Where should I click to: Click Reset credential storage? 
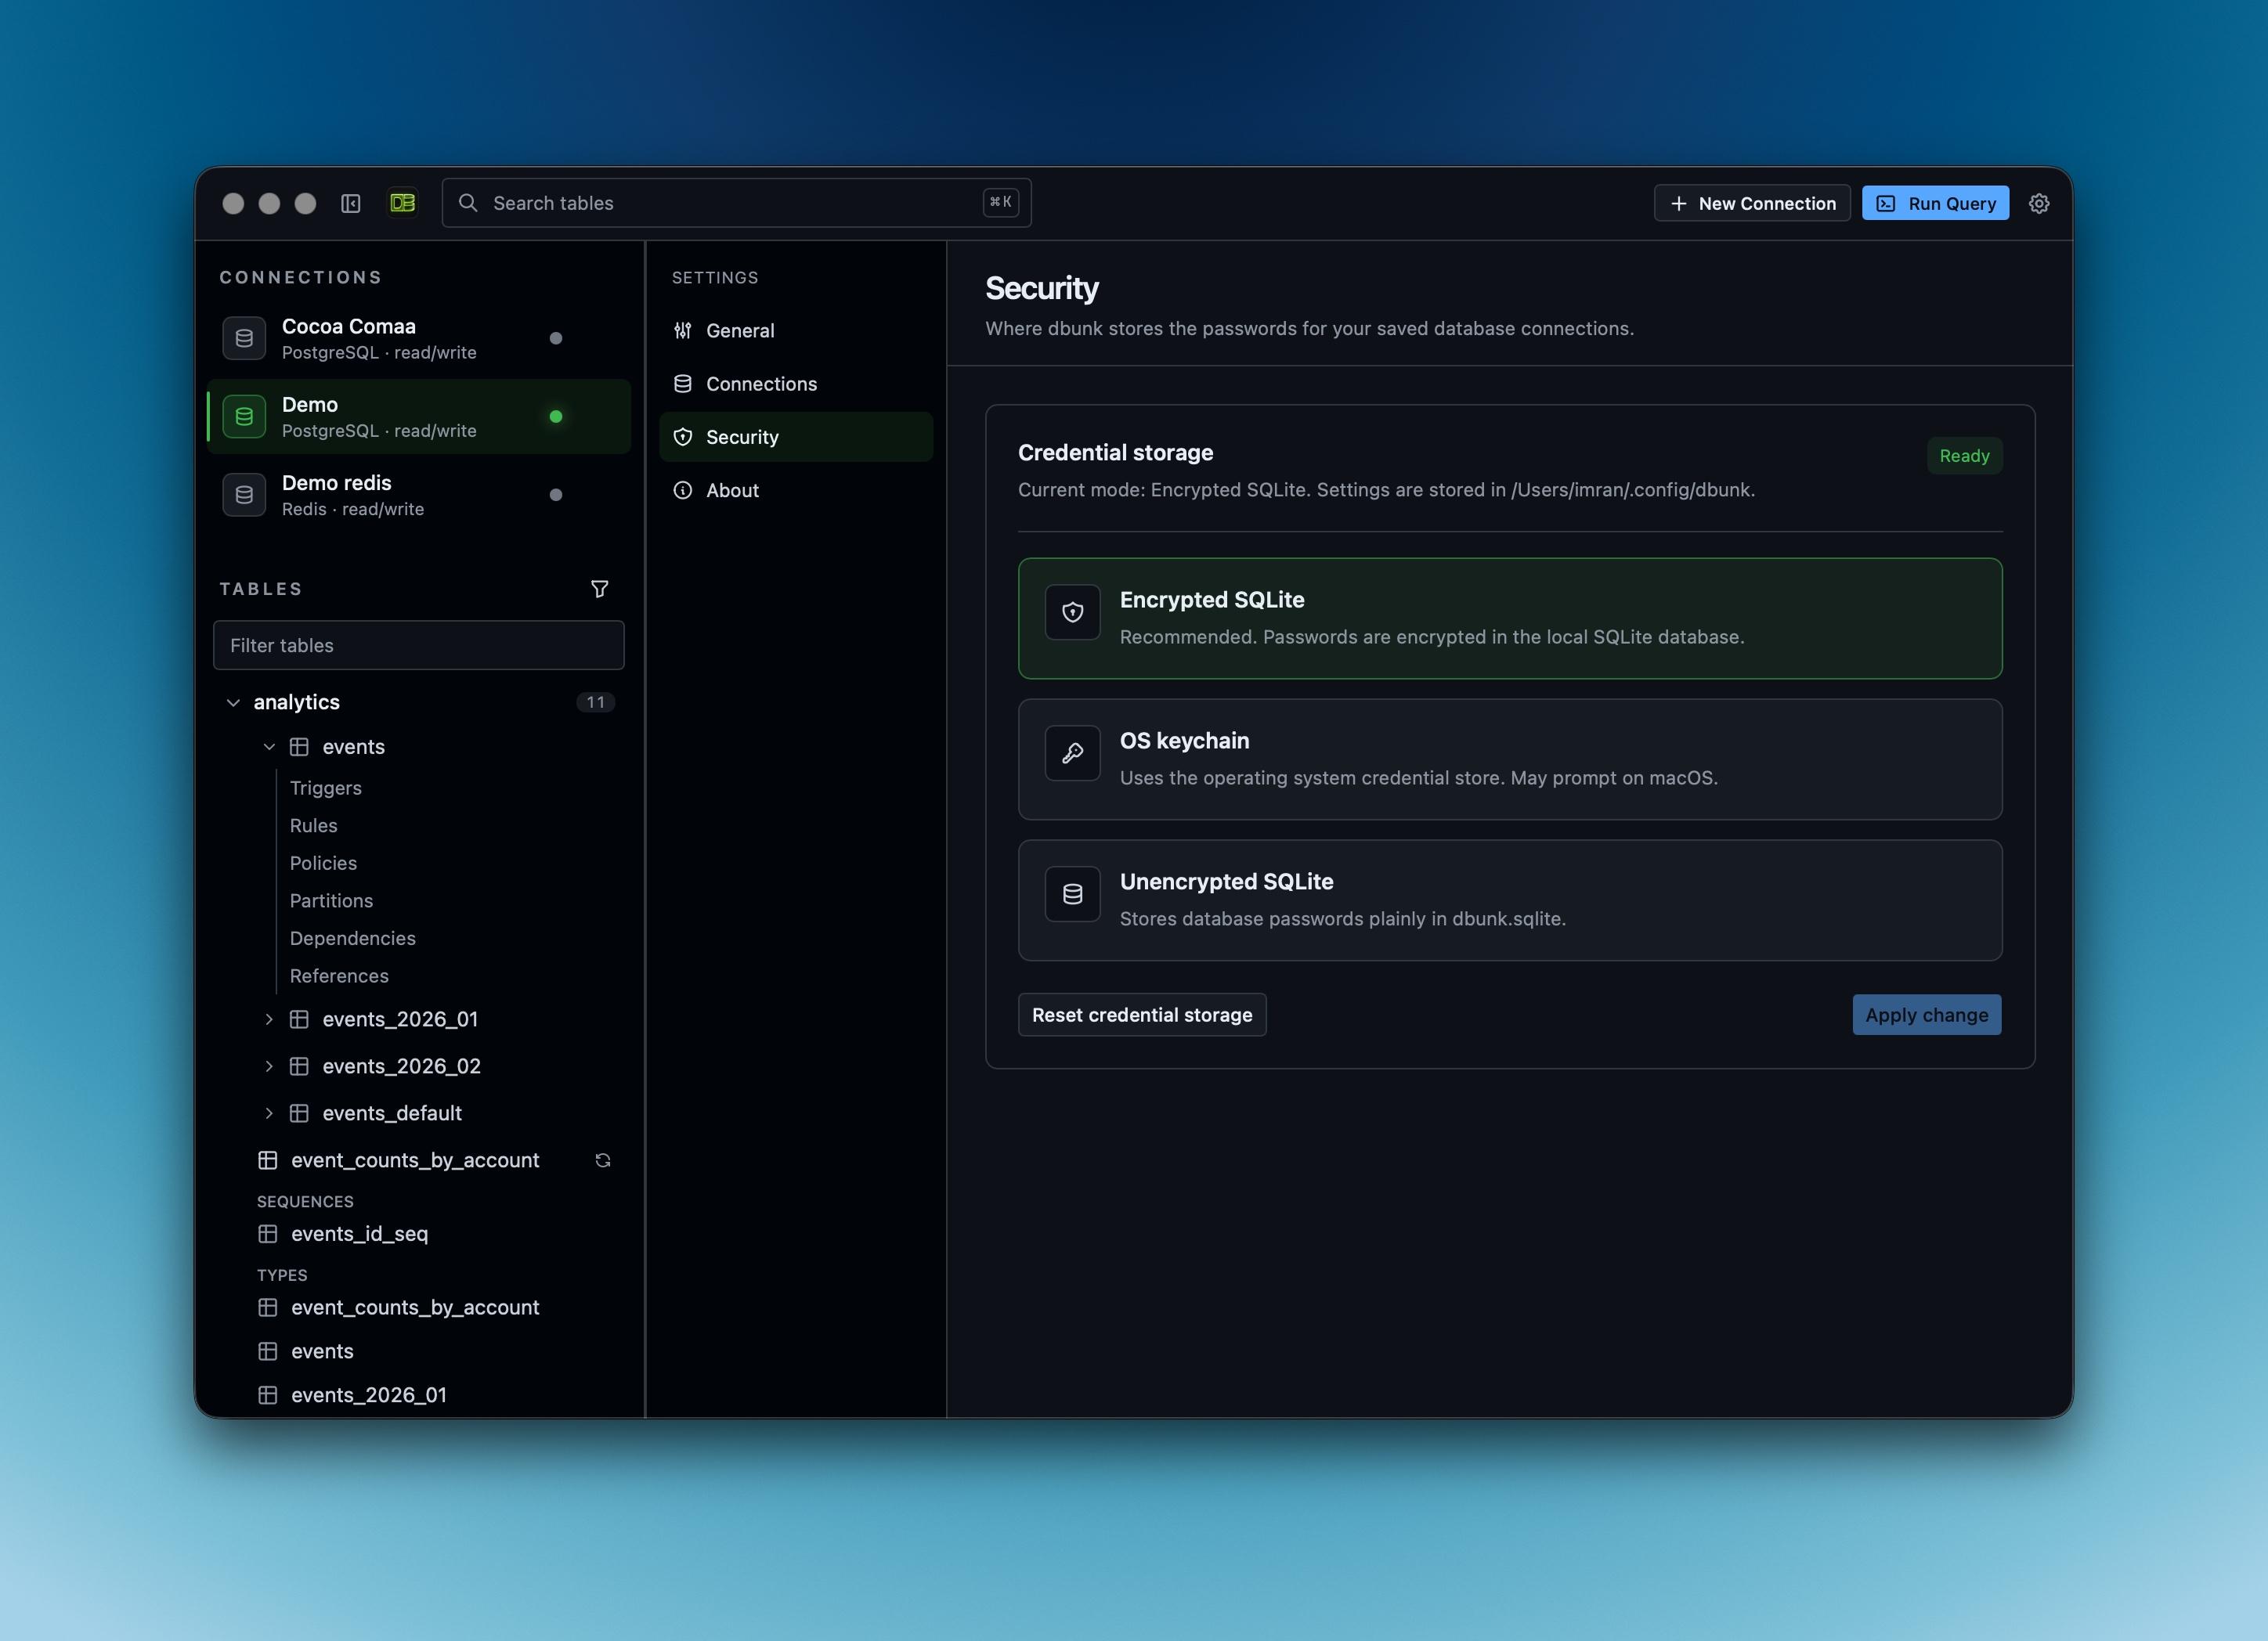[1142, 1015]
